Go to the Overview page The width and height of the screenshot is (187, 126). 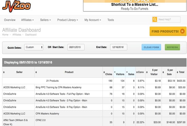pyautogui.click(x=10, y=20)
